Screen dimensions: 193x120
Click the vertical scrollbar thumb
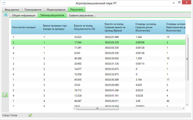[187, 59]
